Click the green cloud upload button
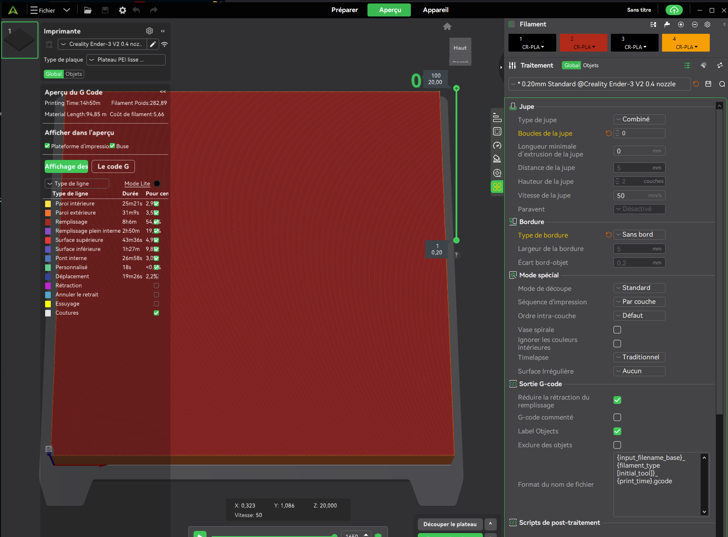Viewport: 728px width, 537px height. click(674, 10)
